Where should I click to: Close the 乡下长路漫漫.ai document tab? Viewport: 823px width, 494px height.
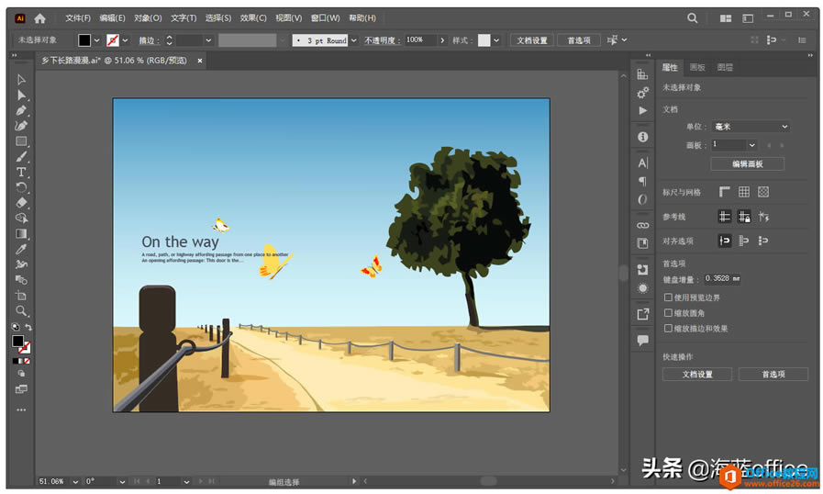point(200,61)
